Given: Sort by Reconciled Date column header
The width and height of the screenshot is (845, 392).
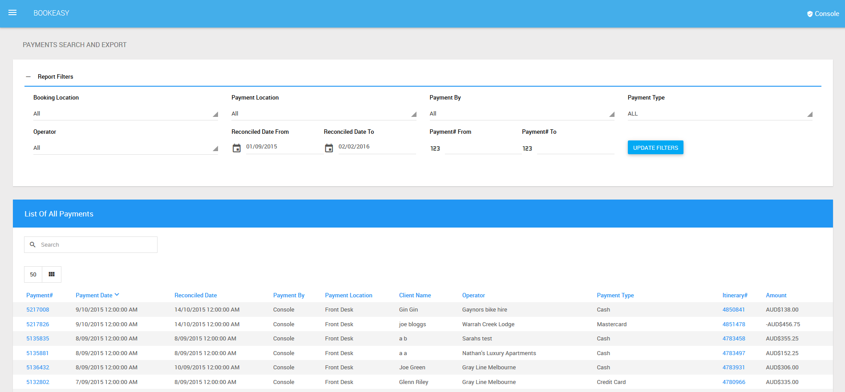Looking at the screenshot, I should [196, 295].
